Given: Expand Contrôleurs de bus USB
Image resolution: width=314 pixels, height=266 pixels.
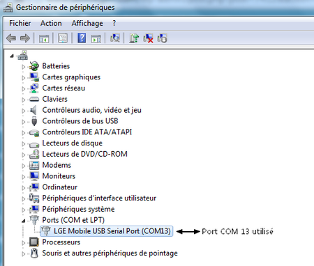Looking at the screenshot, I should (24, 122).
